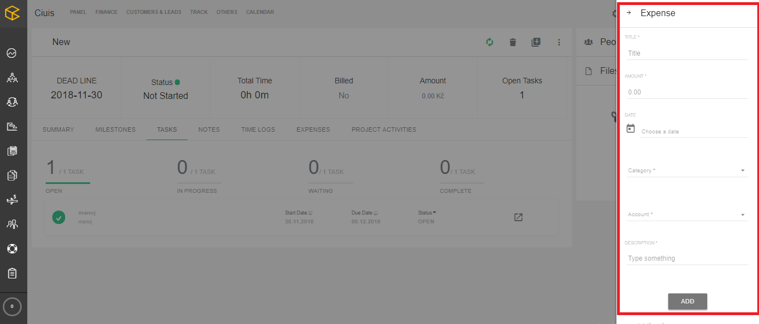Screen dimensions: 759x324
Task: Click the Billed label
Action: (x=344, y=81)
